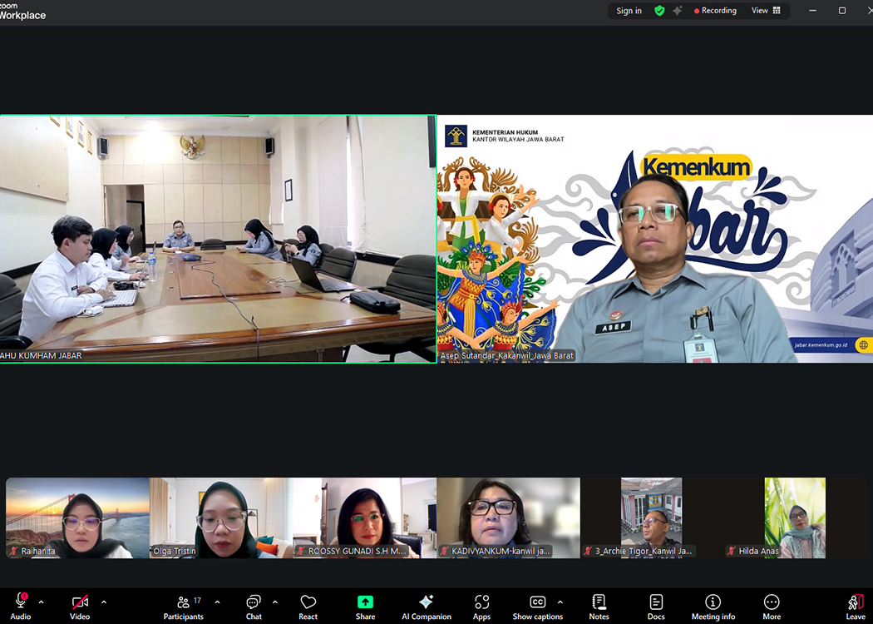Expand the video options arrow

click(104, 602)
